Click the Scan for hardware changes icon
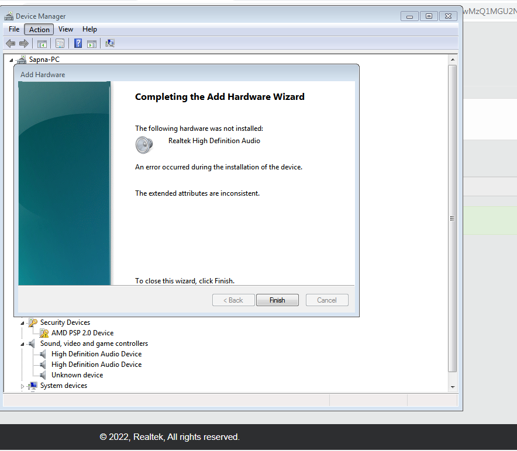 click(109, 43)
